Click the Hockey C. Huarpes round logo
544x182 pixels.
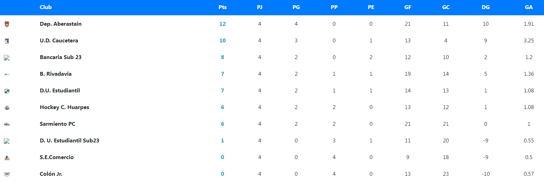pyautogui.click(x=7, y=108)
